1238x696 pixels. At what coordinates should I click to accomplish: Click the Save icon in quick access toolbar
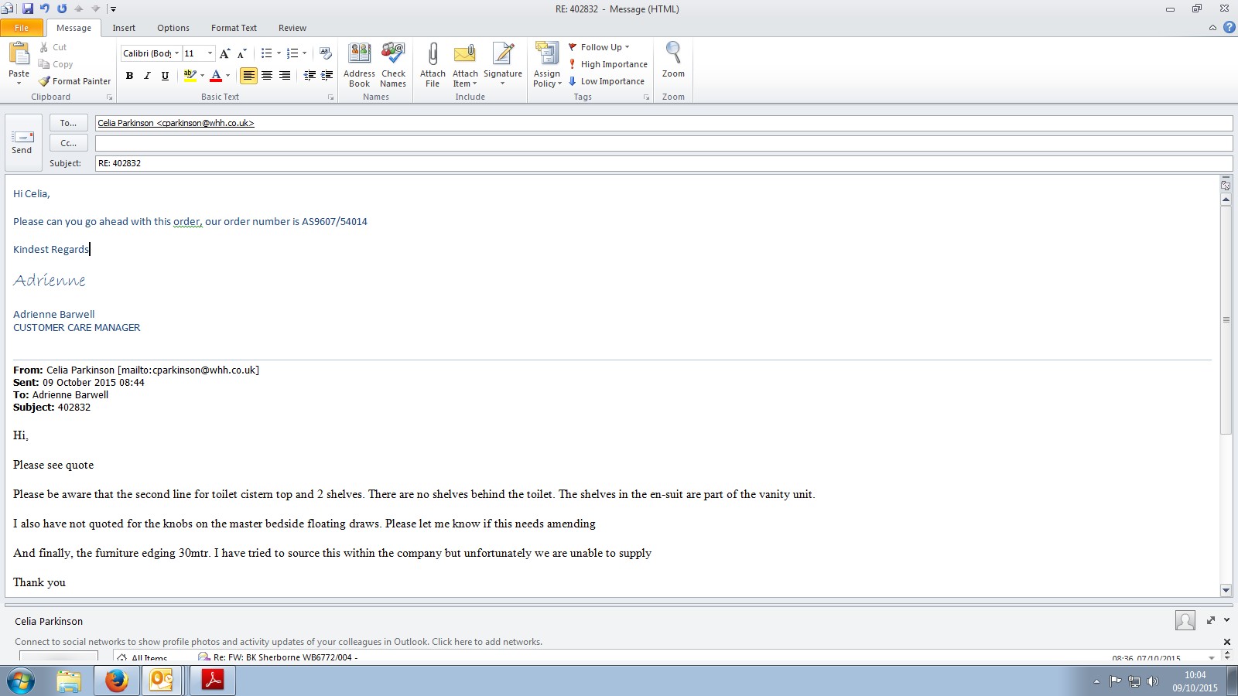click(28, 9)
